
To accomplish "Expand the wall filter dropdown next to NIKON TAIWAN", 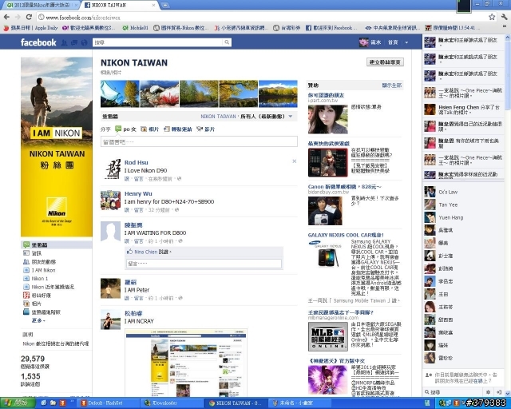I will [x=291, y=117].
